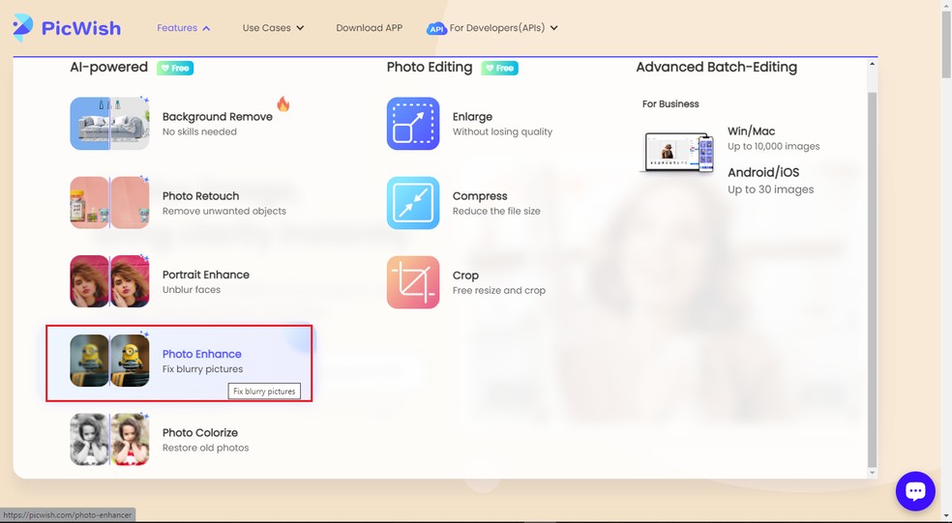Click 'Reduce the file size' text
This screenshot has height=523, width=952.
496,211
